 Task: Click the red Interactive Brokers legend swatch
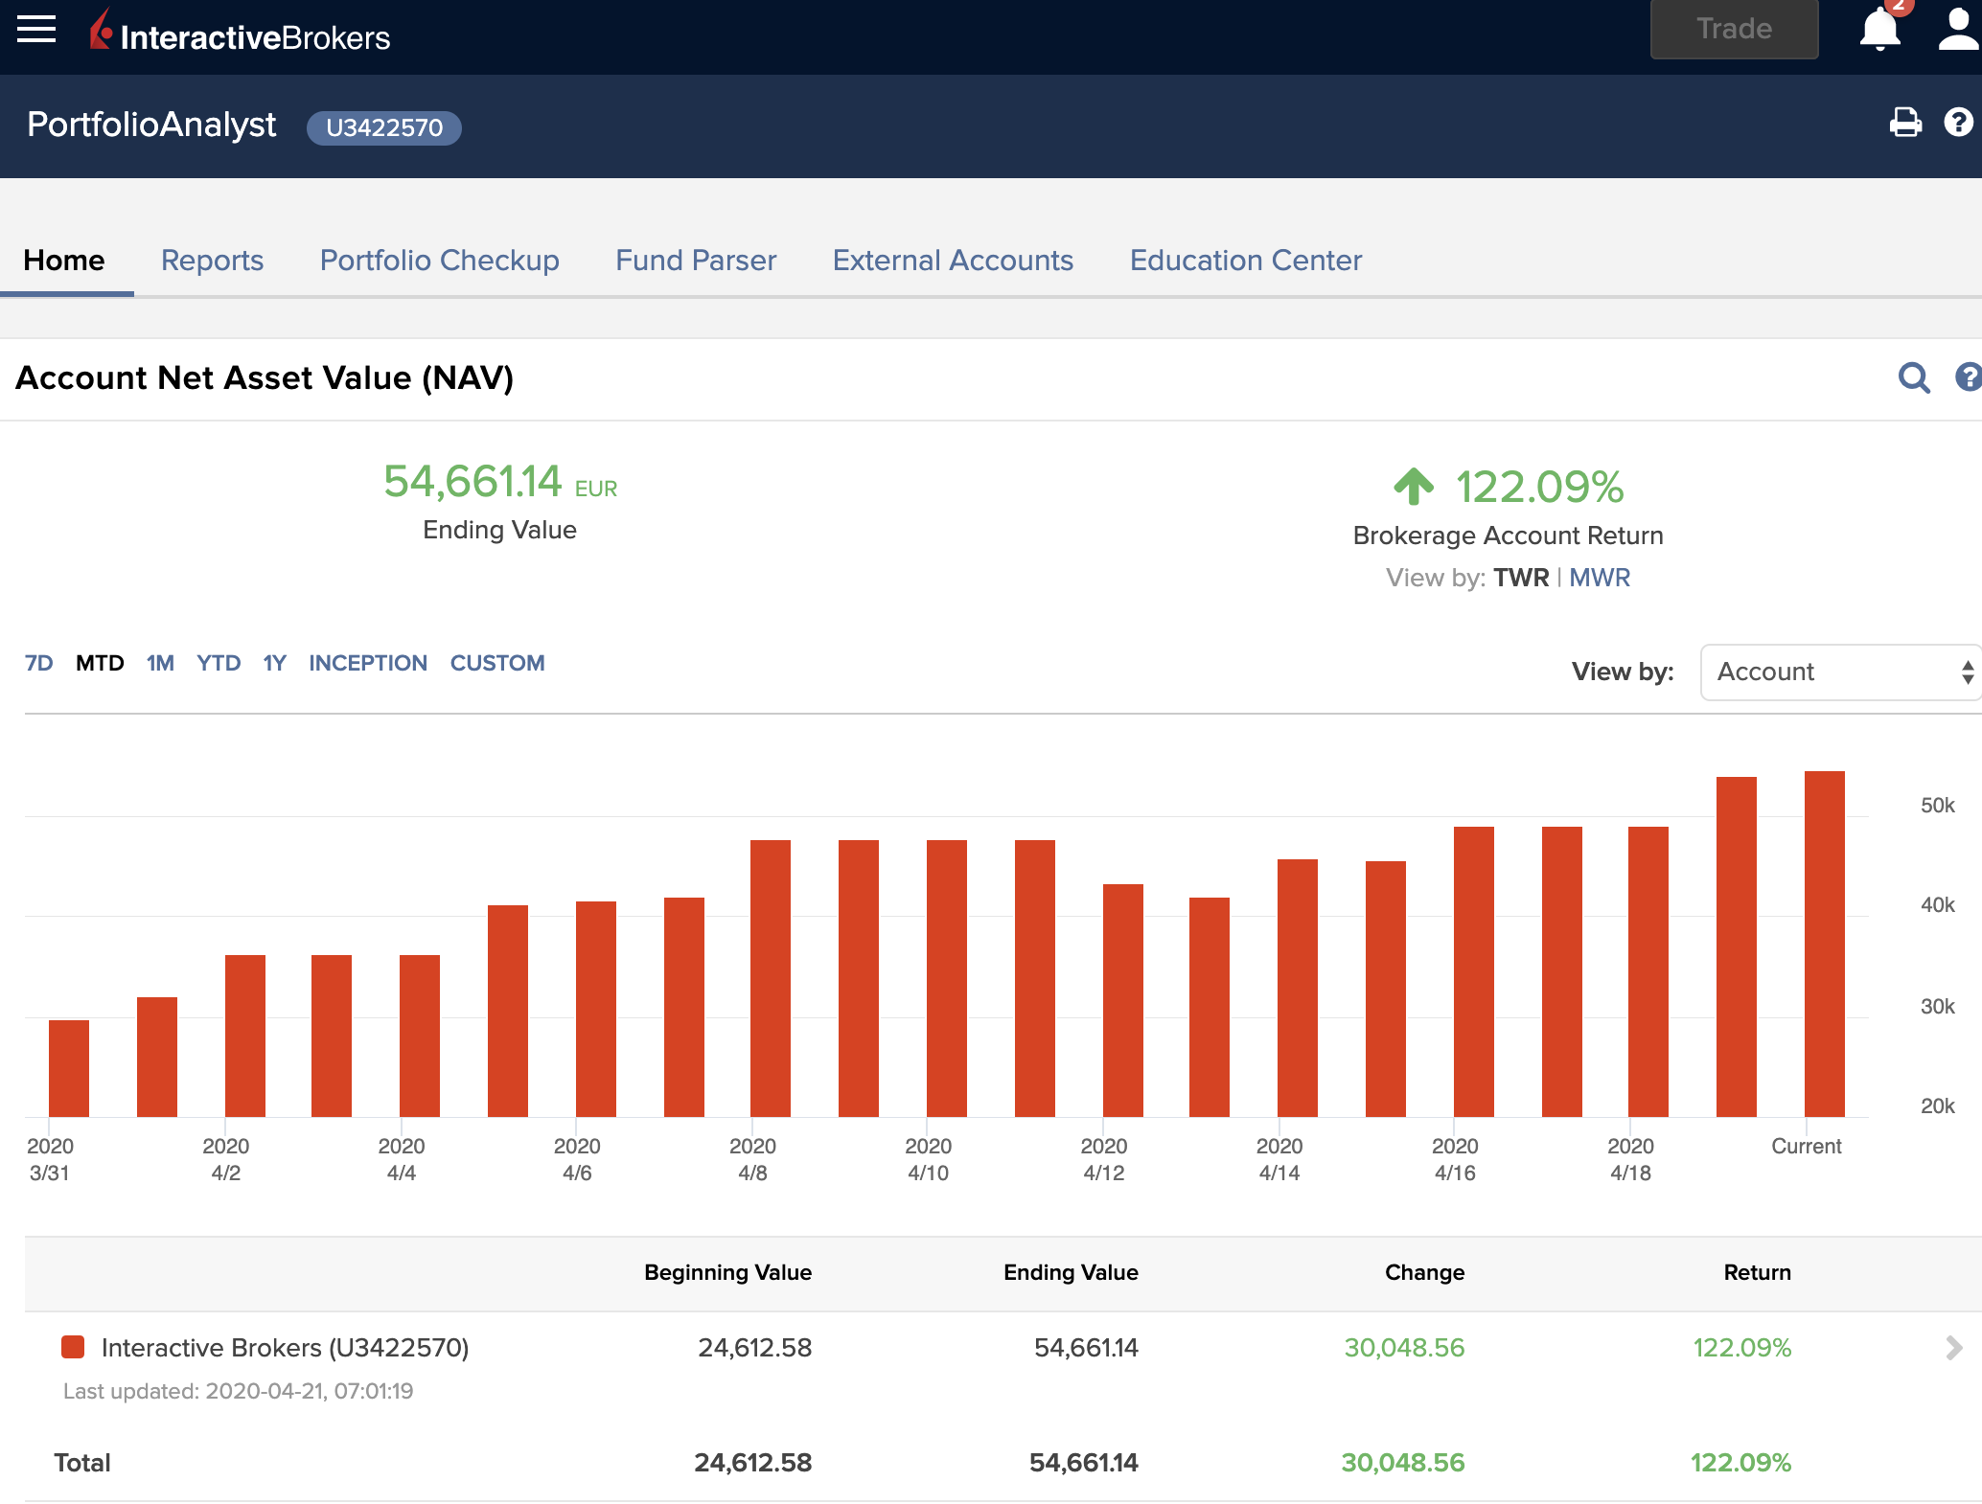click(x=73, y=1348)
